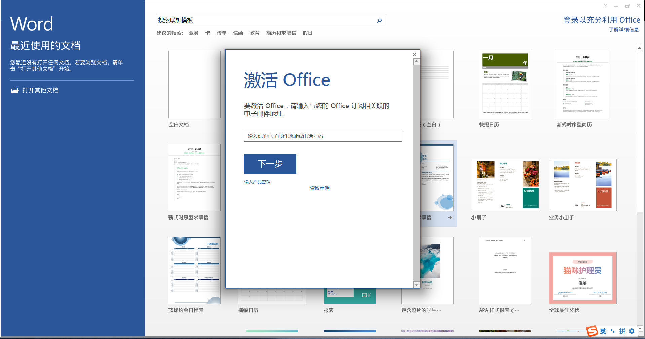Open the APA 样式报表 template thumbnail

pyautogui.click(x=505, y=271)
